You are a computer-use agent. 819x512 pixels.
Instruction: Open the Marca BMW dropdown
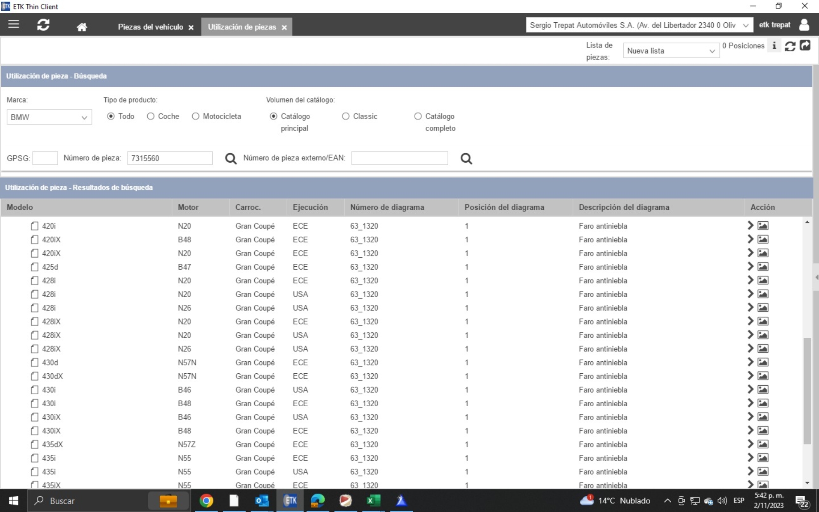pyautogui.click(x=49, y=117)
